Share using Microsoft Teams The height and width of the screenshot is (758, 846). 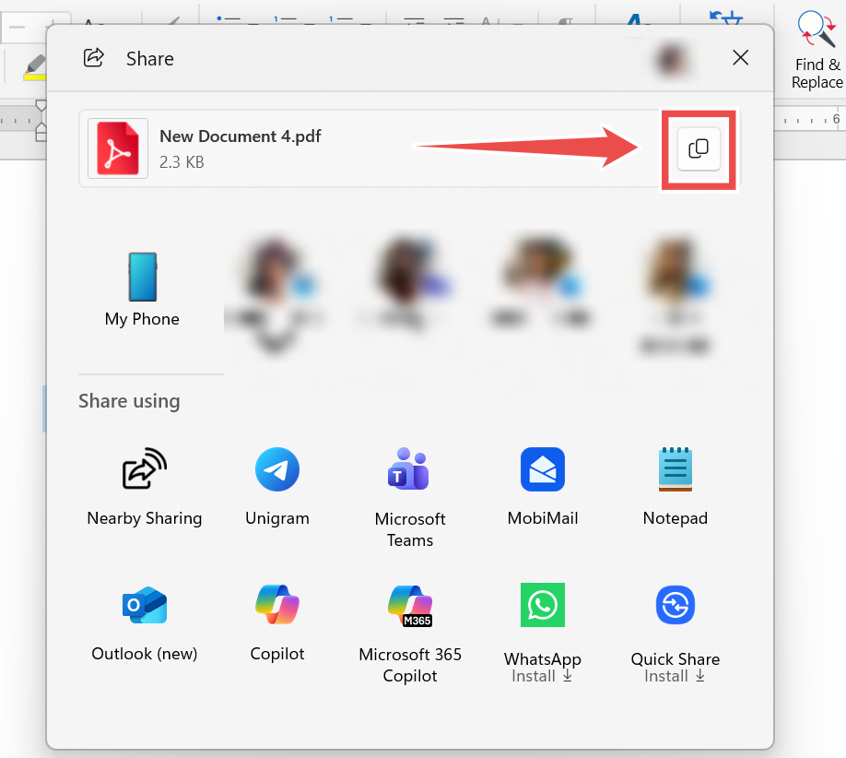[410, 497]
